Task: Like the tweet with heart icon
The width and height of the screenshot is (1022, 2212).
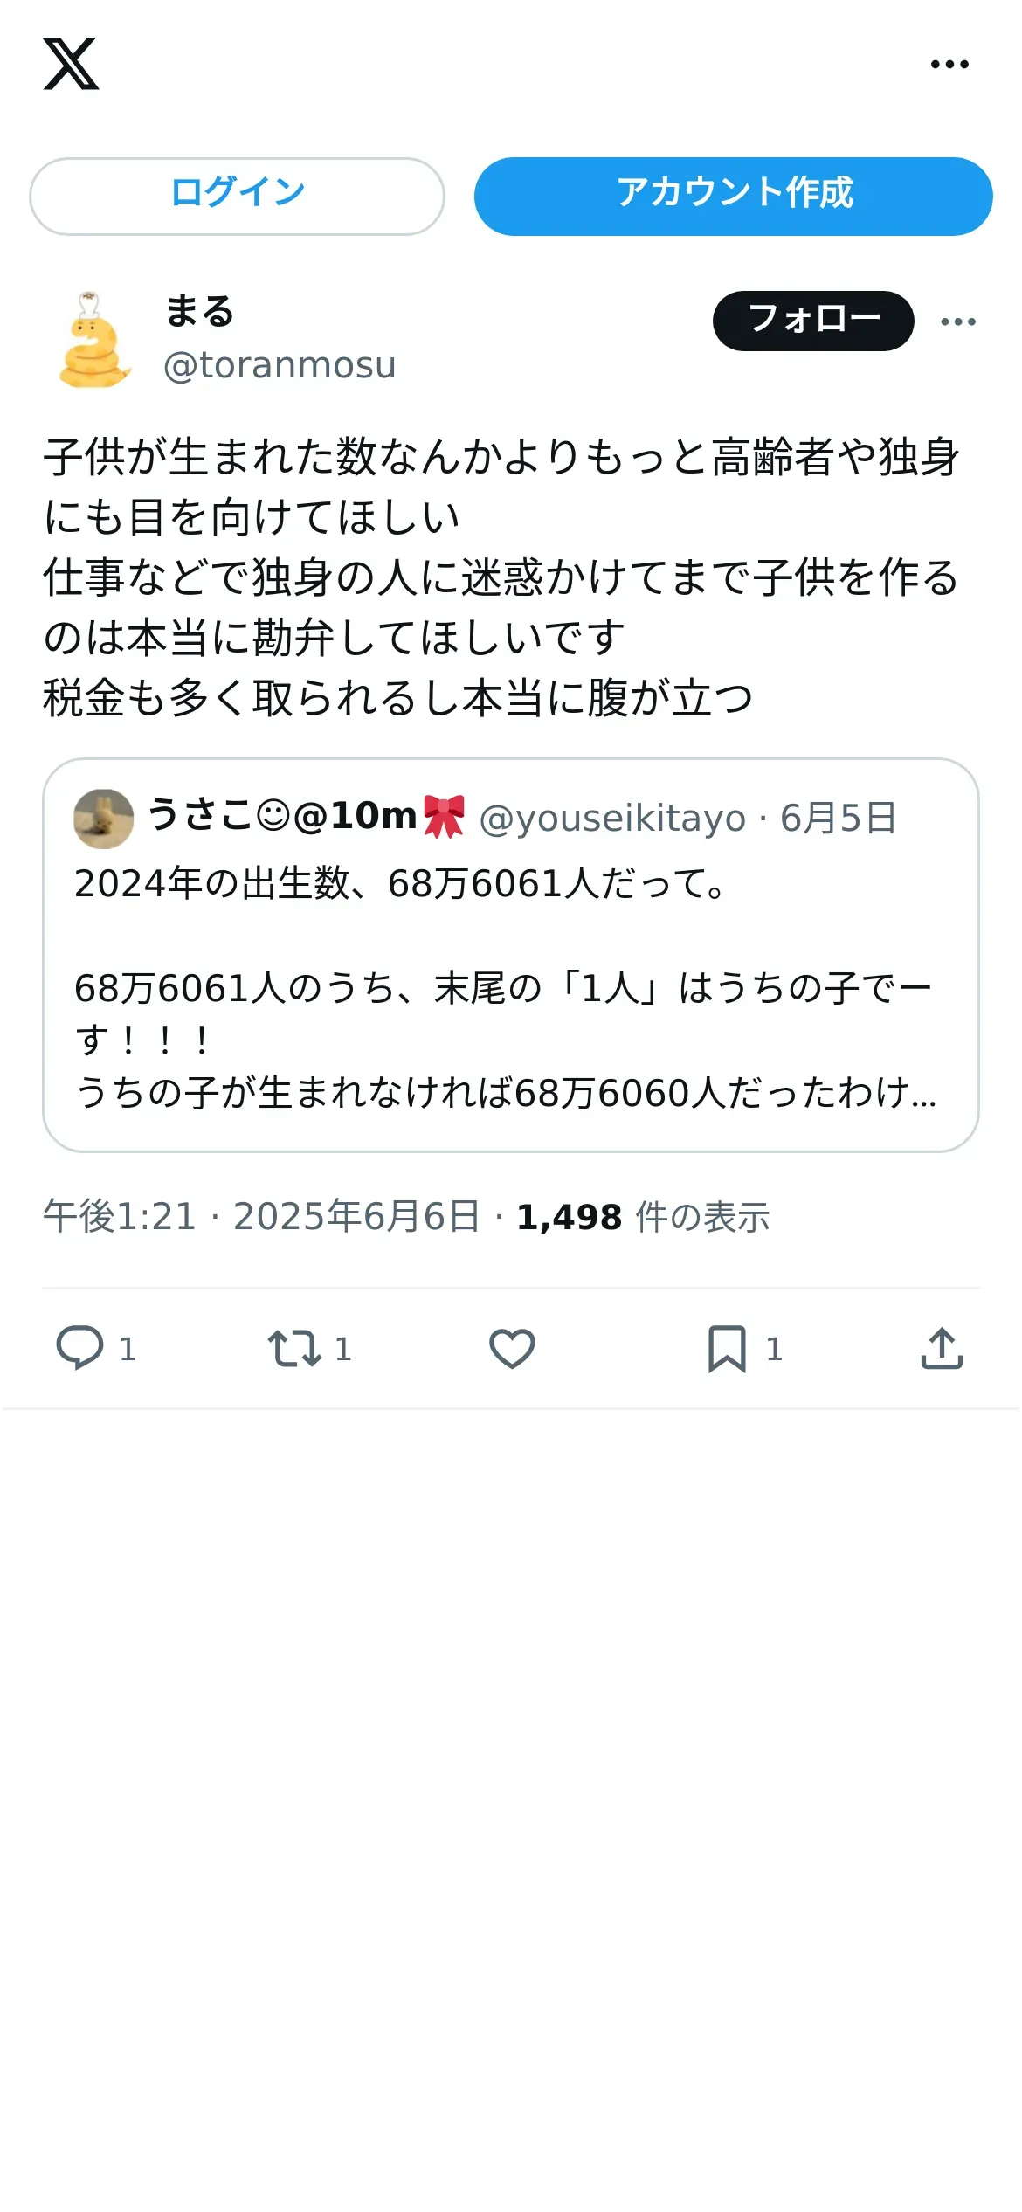Action: (512, 1348)
